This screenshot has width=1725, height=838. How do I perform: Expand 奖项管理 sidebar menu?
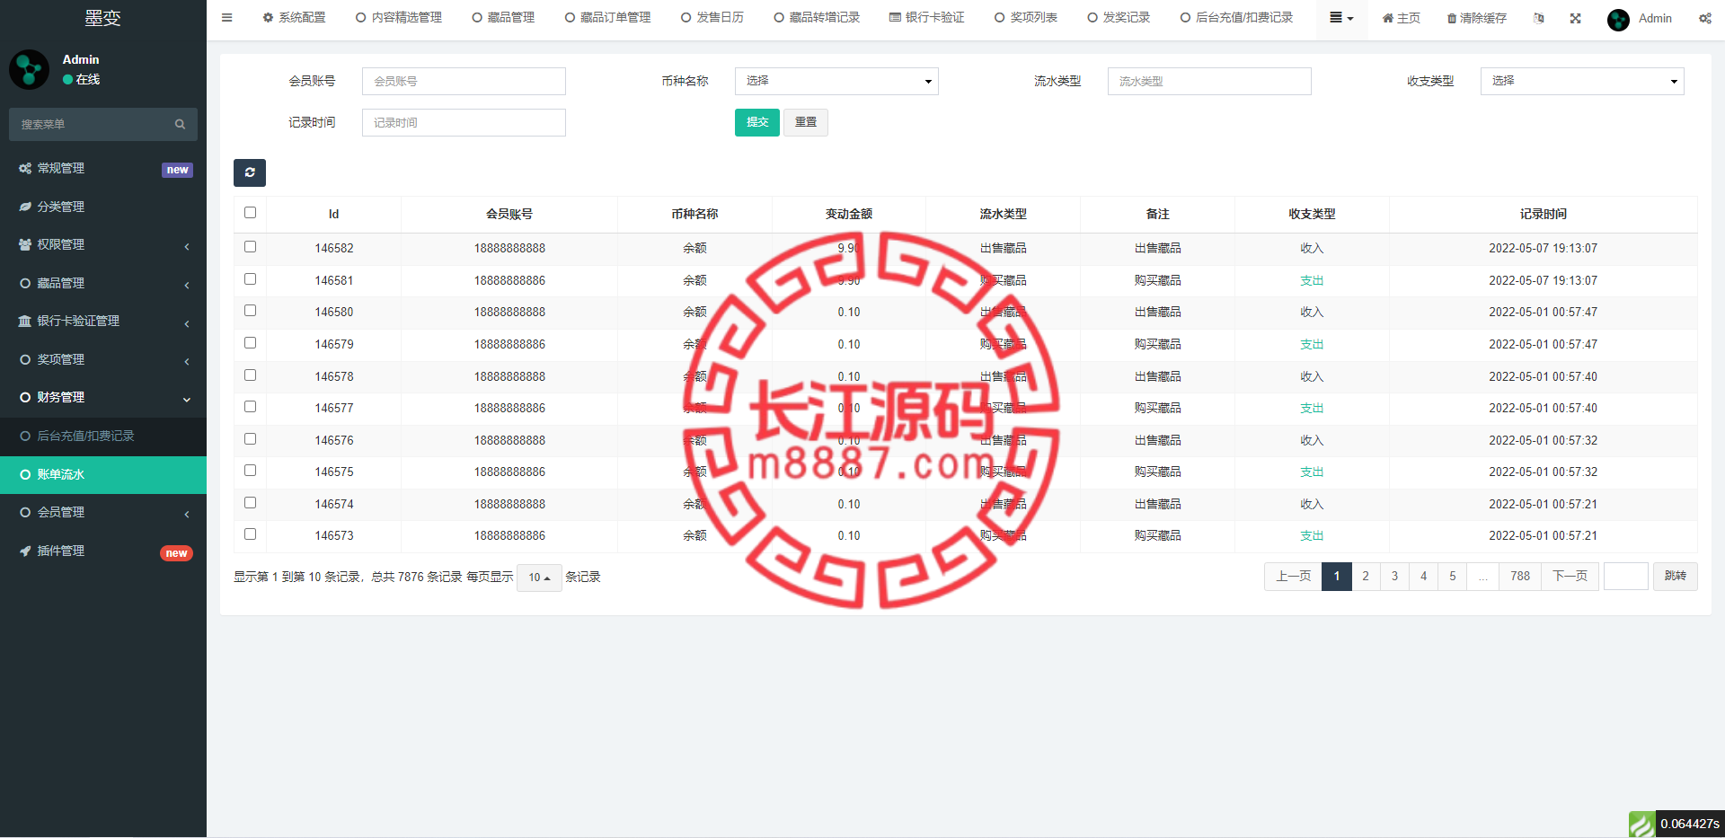click(x=103, y=359)
